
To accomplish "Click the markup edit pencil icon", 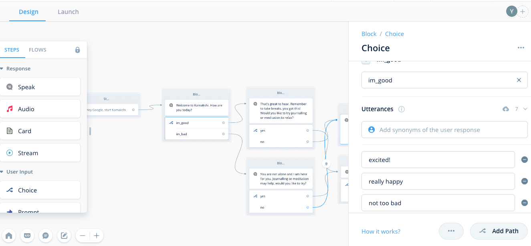I will pos(64,236).
